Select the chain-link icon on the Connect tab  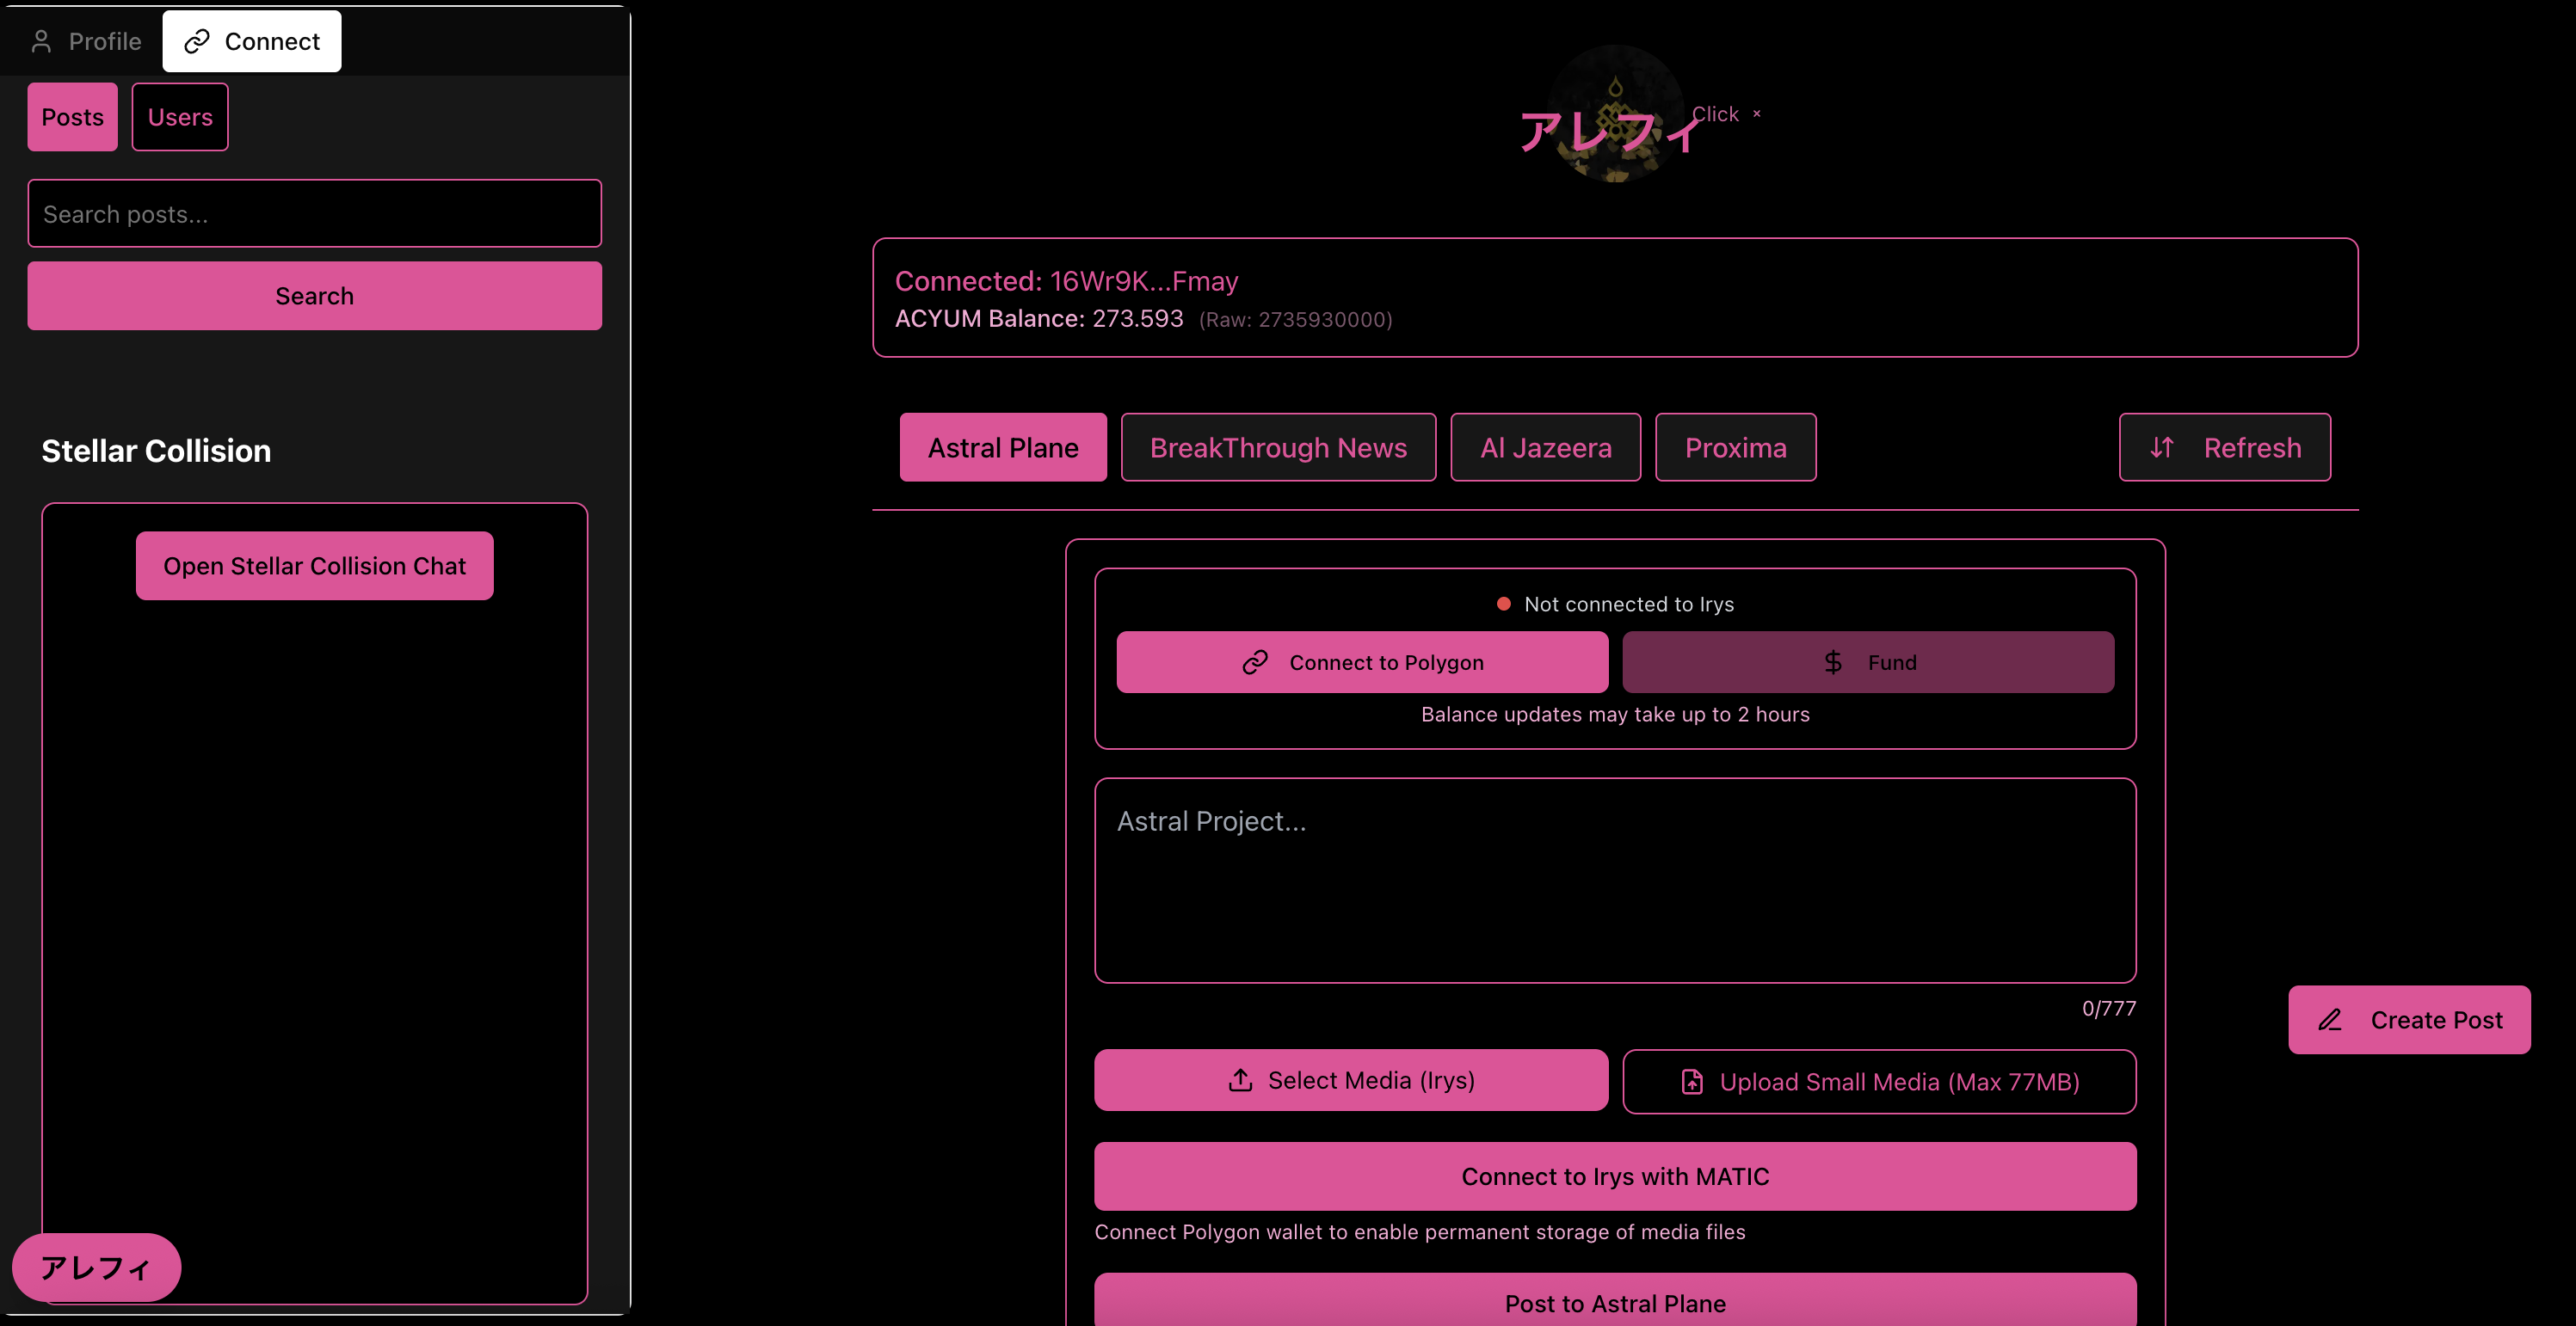[196, 41]
